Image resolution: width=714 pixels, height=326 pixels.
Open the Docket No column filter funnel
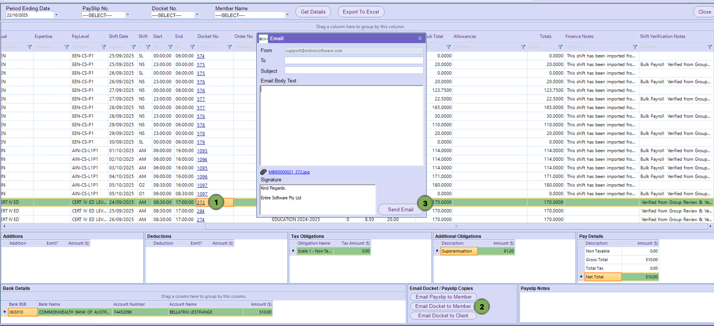[x=230, y=47]
